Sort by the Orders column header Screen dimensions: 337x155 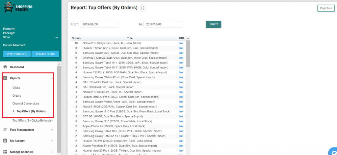(x=76, y=38)
